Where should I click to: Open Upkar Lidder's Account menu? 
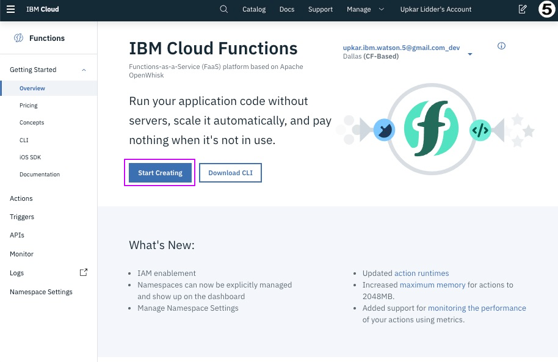click(x=435, y=9)
